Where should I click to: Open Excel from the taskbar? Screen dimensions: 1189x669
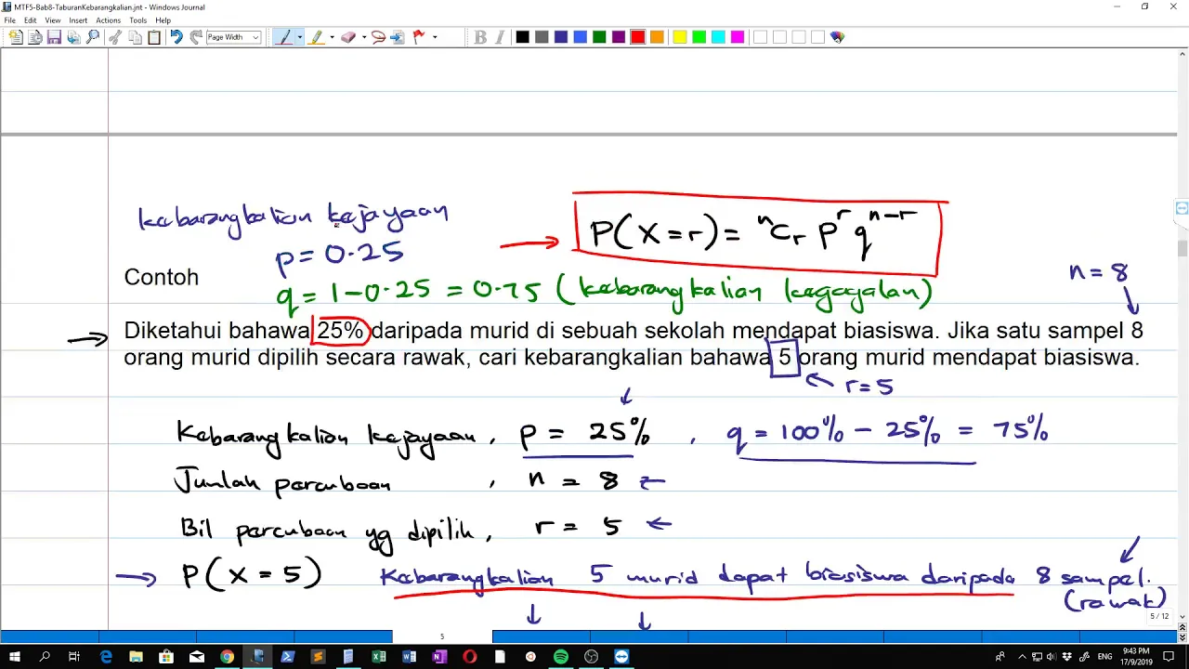[x=379, y=657]
